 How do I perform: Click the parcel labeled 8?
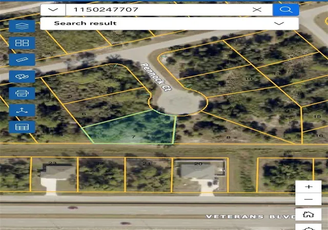coord(228,137)
